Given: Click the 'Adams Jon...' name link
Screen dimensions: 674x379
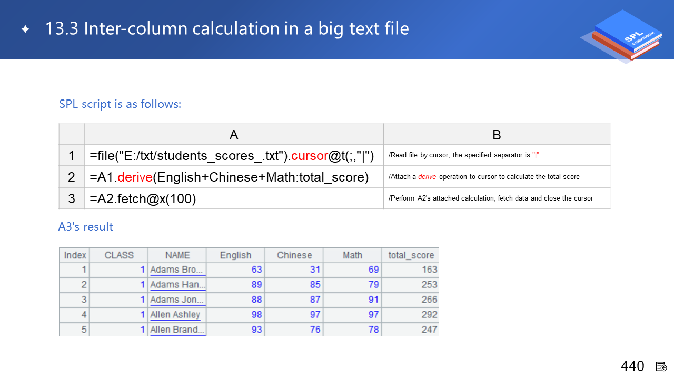Looking at the screenshot, I should point(177,300).
